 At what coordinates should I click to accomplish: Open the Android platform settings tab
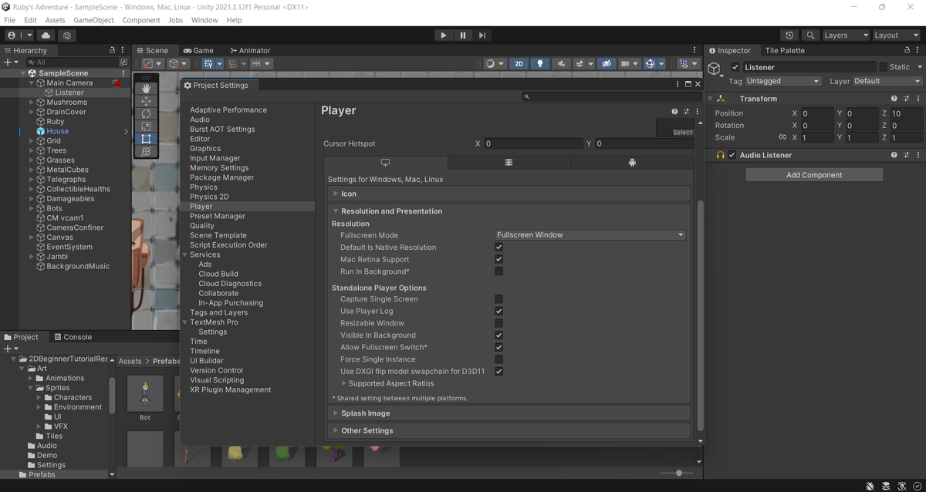pos(632,163)
